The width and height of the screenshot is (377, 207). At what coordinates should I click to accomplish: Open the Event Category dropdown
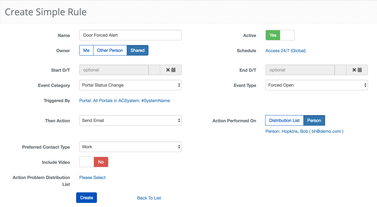click(130, 85)
